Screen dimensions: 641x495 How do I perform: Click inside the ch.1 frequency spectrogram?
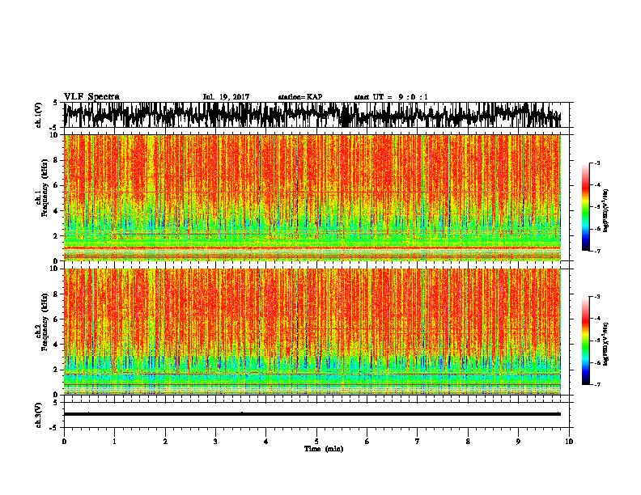[312, 197]
